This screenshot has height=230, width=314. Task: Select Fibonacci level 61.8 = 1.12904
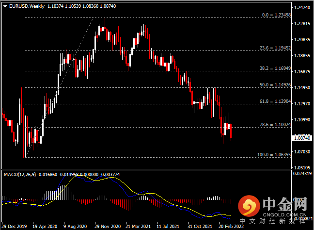point(275,101)
